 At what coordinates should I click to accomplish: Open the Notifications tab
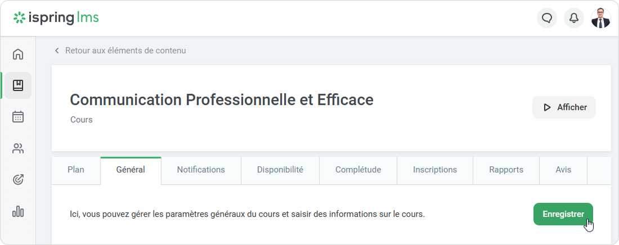coord(201,170)
